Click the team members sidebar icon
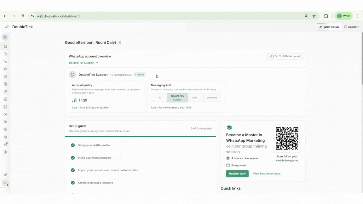This screenshot has height=204, width=363. [5, 122]
